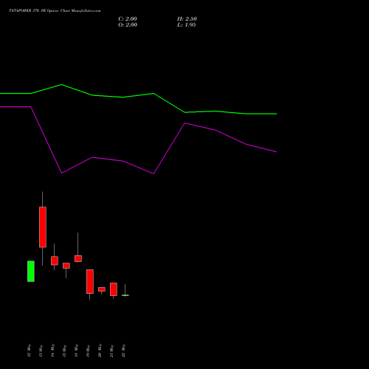Click the '16 May' date axis label
Screen dimensions: 369x369
[76, 351]
